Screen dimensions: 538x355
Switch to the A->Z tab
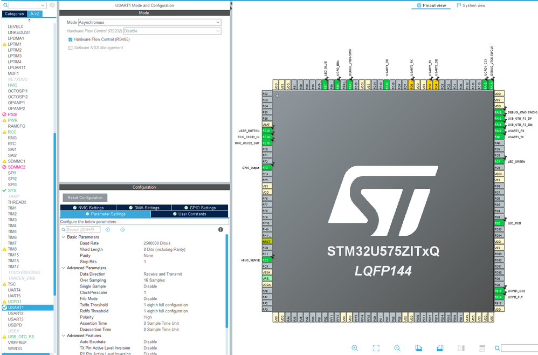[x=35, y=13]
